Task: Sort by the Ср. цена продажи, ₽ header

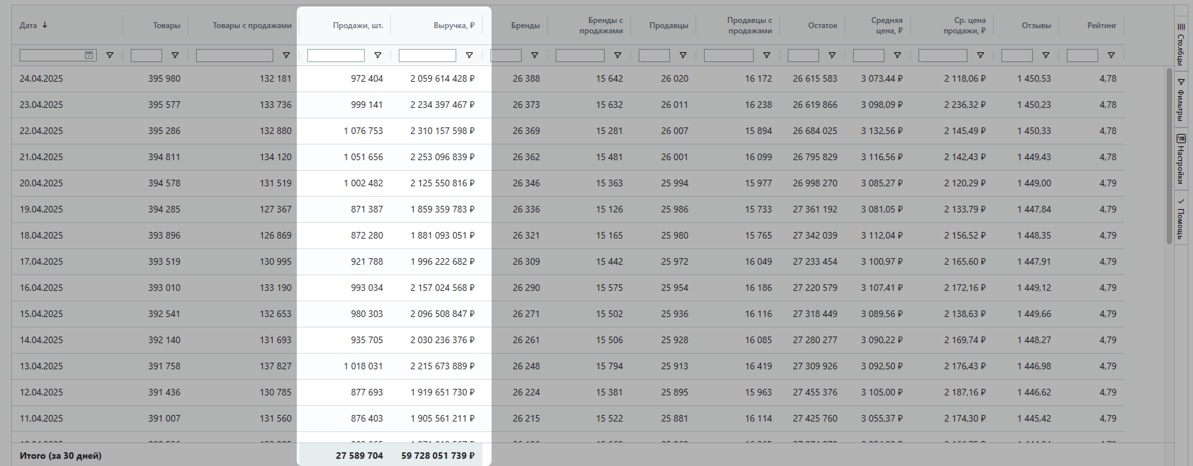Action: 964,25
